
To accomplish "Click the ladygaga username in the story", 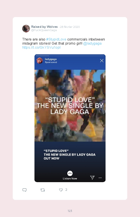I will pos(51,59).
